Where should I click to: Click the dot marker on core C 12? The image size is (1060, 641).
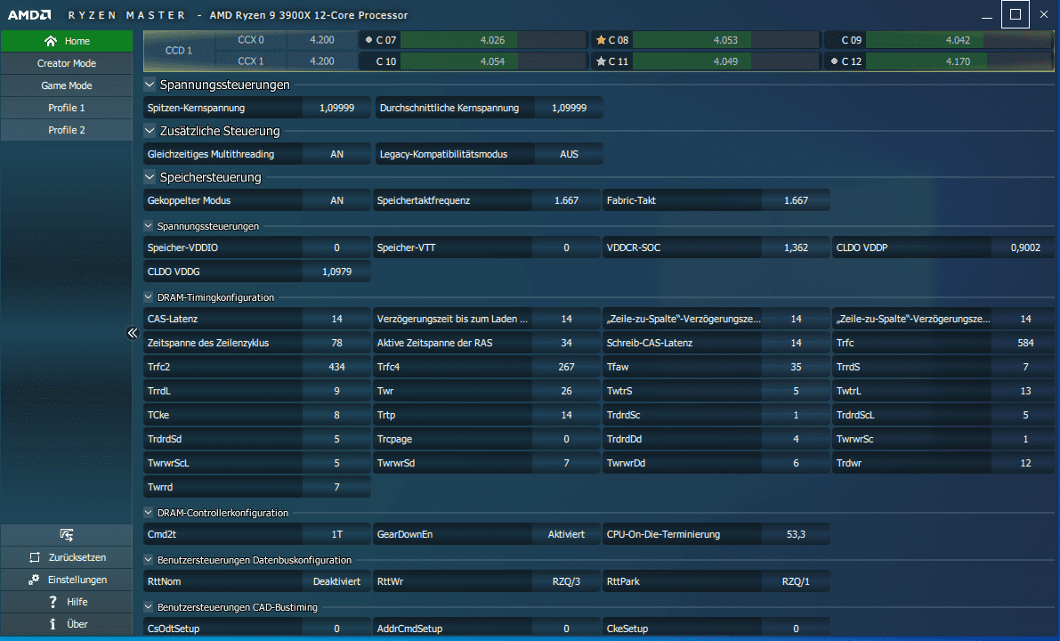[x=834, y=61]
